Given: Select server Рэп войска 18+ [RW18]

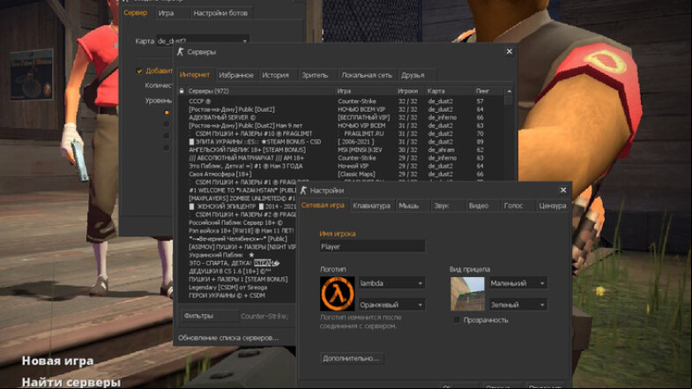Looking at the screenshot, I should [237, 230].
